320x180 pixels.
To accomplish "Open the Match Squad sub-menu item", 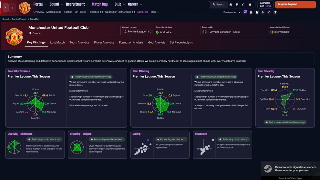I will tap(54, 12).
